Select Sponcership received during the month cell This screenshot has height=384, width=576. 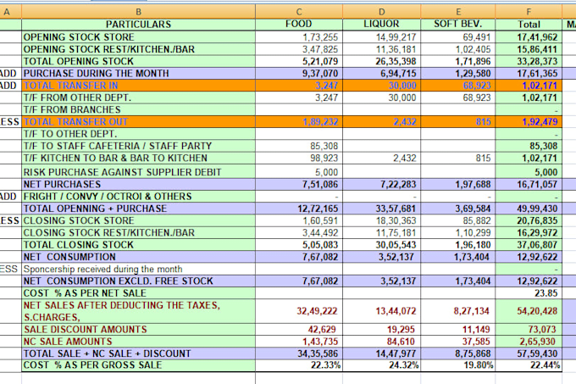(x=138, y=269)
